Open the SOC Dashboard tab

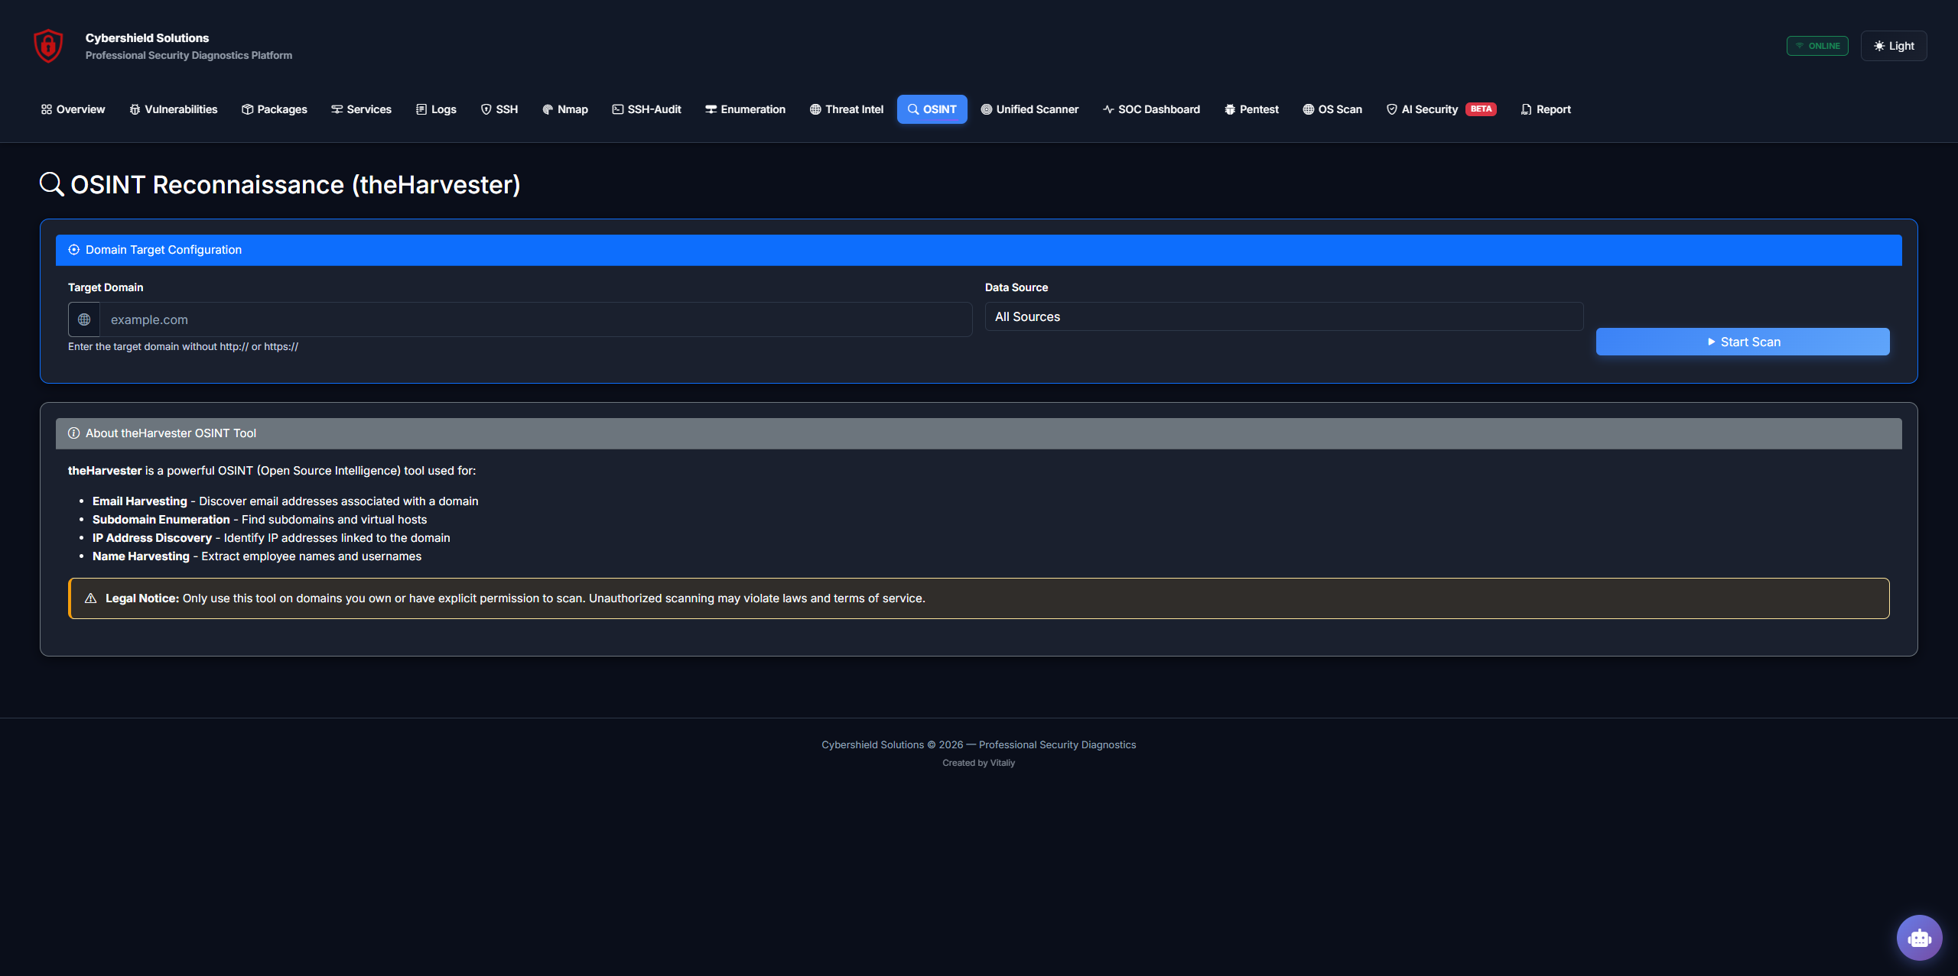[x=1151, y=109]
